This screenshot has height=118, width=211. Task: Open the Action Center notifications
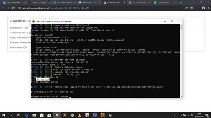coord(207,115)
